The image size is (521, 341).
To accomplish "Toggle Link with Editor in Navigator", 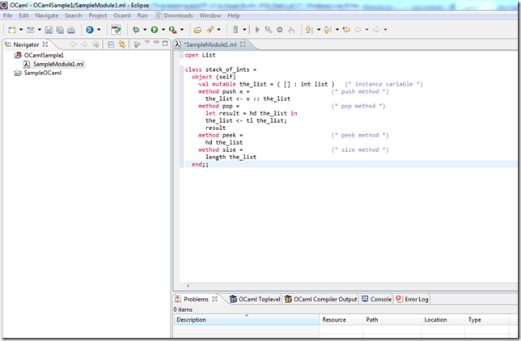I will (x=121, y=44).
